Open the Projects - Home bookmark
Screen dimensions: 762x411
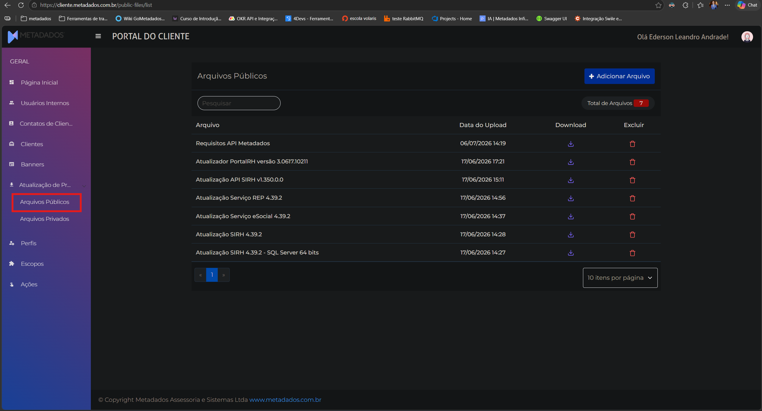(x=452, y=18)
